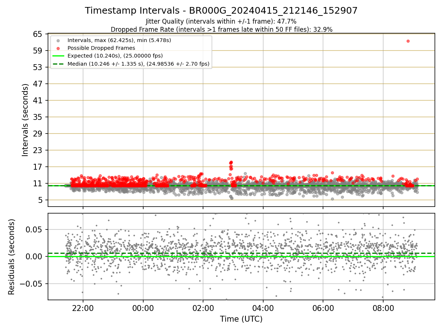
Task: Click legend entry Expected 10.240s
Action: 115,56
